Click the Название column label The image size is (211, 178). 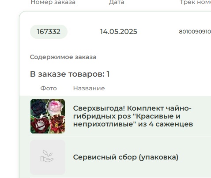point(89,88)
